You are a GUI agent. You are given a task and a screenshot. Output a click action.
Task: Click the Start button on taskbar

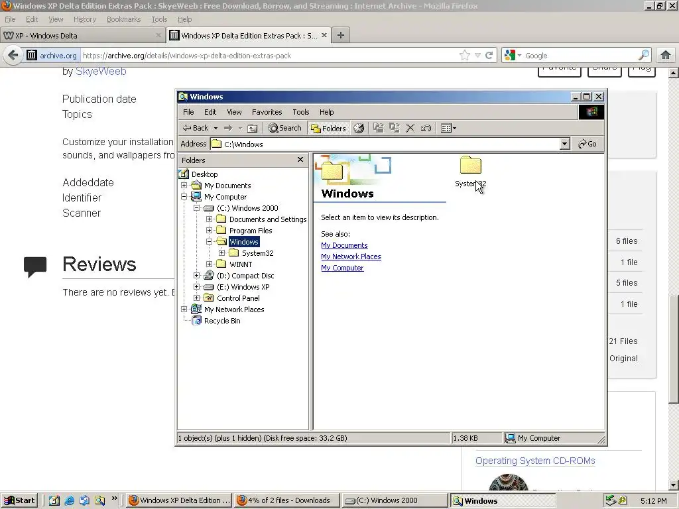[19, 500]
